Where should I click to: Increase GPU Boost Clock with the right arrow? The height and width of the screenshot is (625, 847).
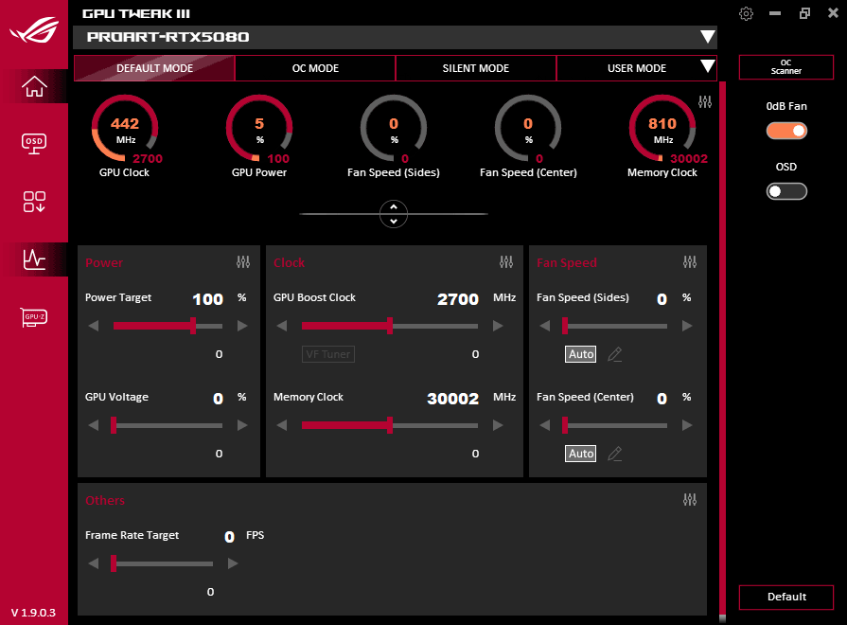click(x=497, y=325)
